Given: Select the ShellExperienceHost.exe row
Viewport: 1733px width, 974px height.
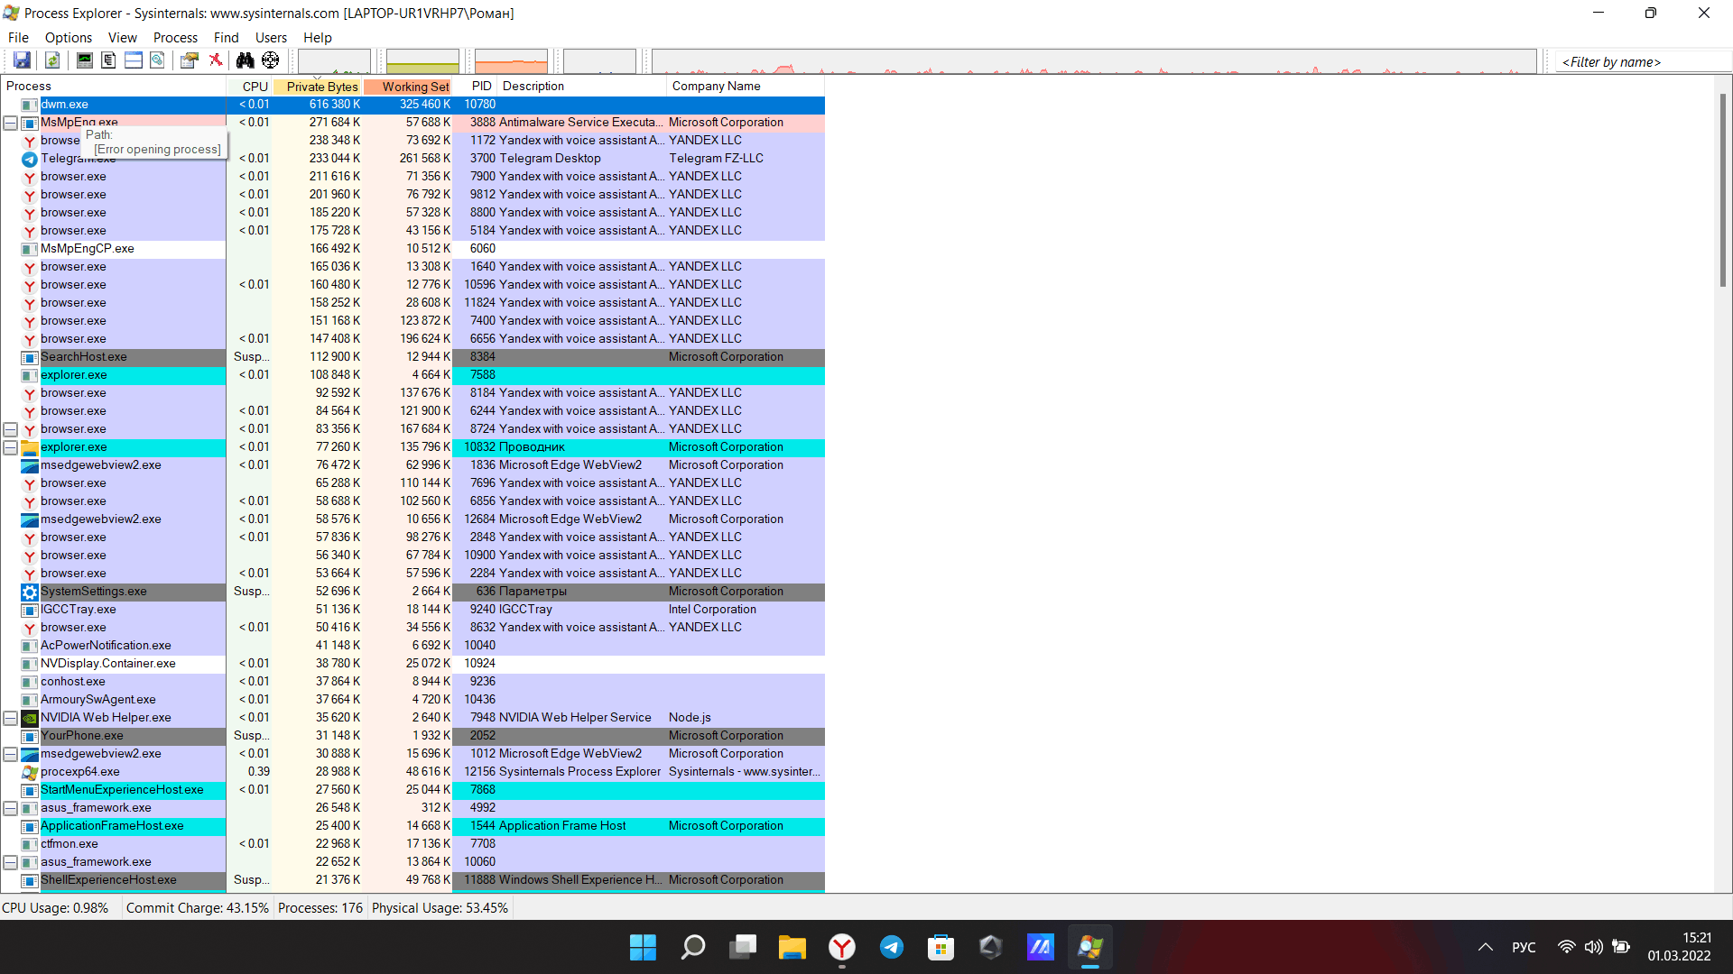Looking at the screenshot, I should (412, 880).
